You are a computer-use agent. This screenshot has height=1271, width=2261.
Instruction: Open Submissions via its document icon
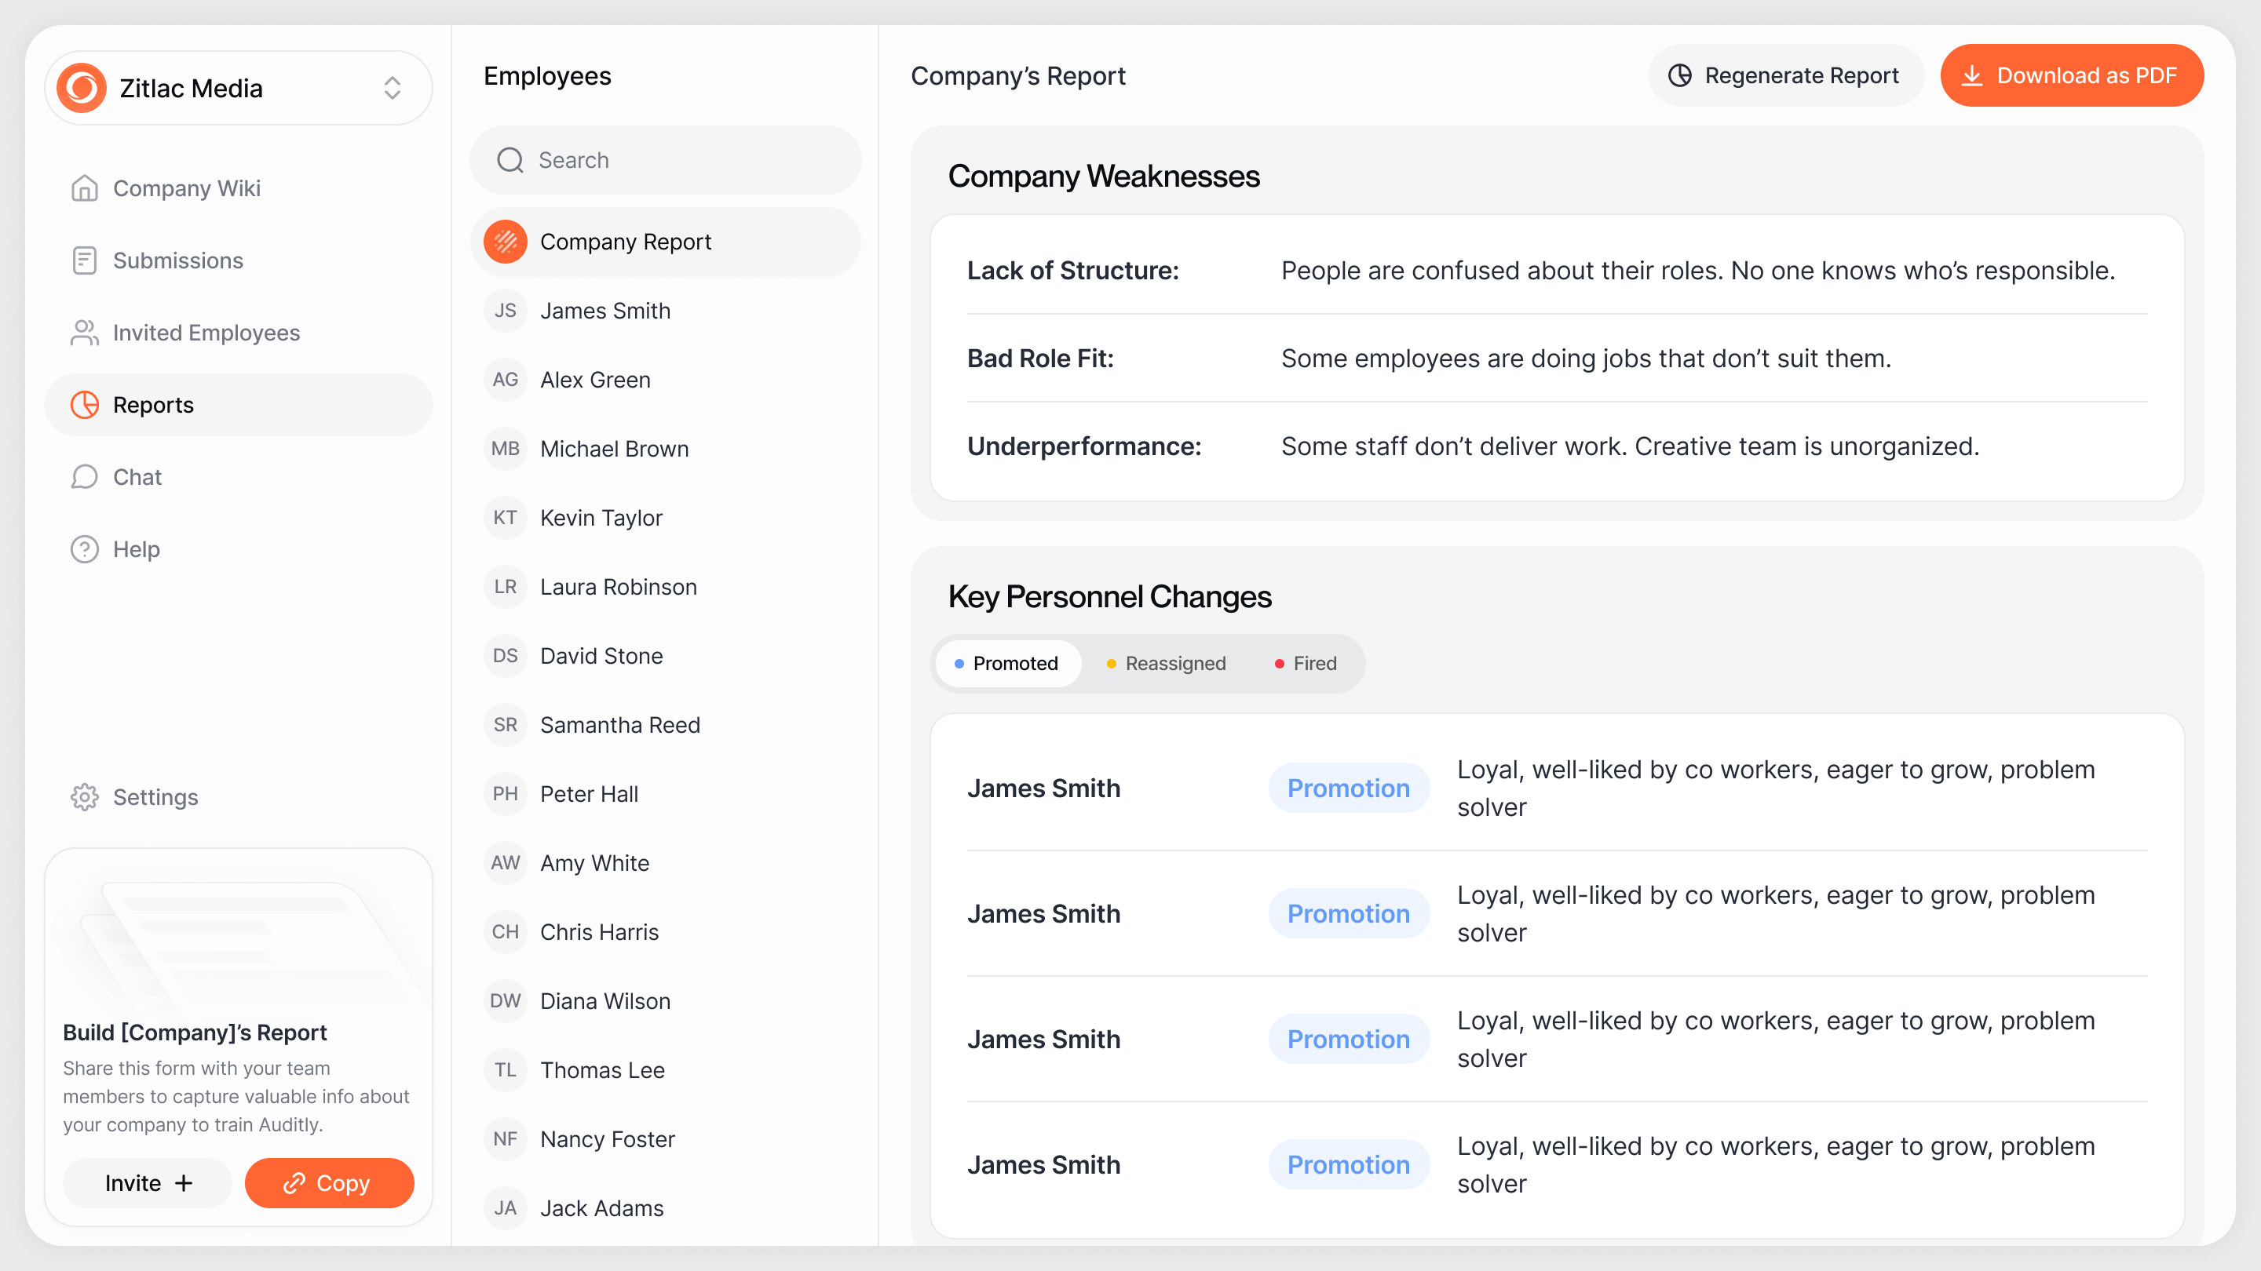(84, 260)
